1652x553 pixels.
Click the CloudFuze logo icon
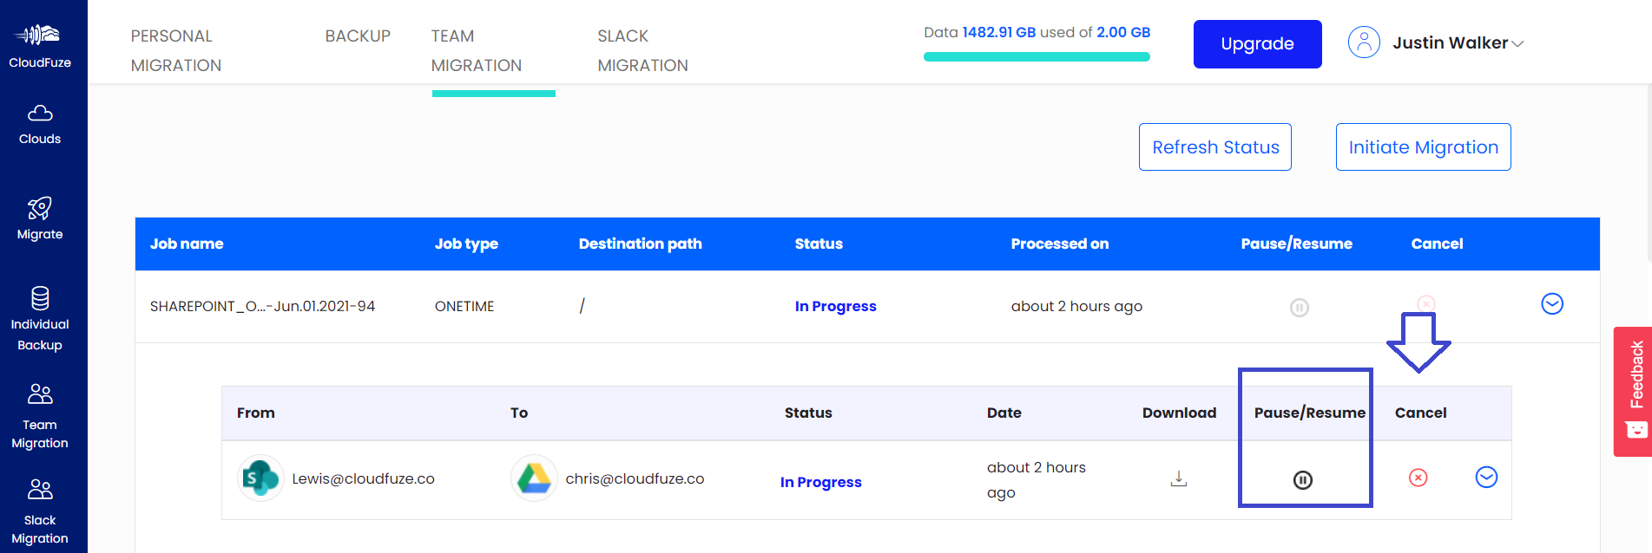pyautogui.click(x=40, y=36)
